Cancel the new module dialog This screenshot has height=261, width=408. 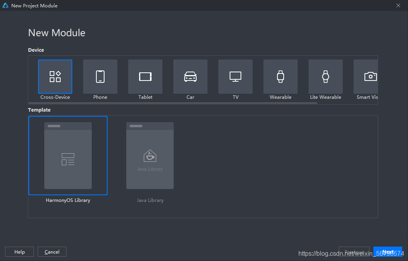tap(52, 252)
